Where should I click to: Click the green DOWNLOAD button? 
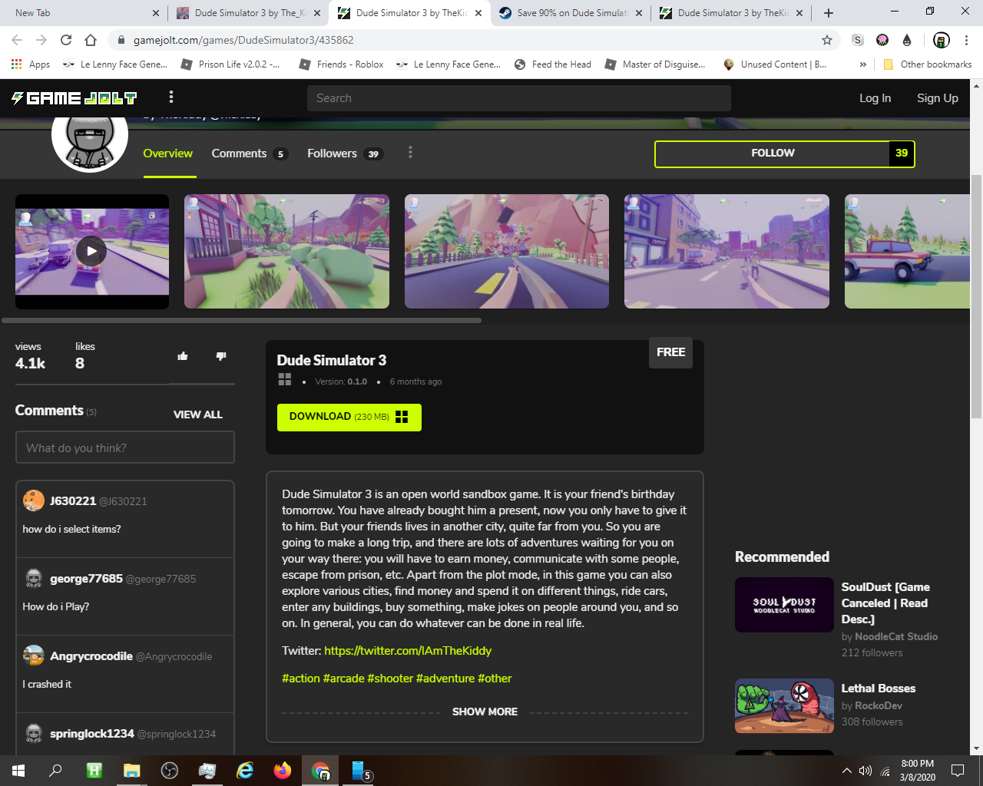point(349,417)
